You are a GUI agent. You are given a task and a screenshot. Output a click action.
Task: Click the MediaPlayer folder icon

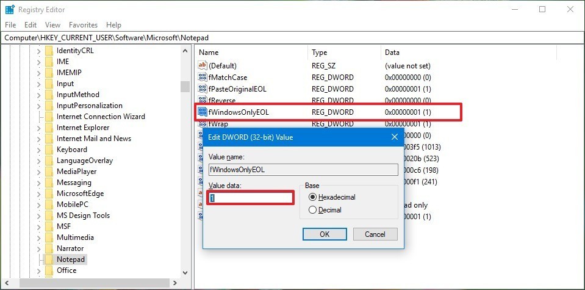coord(49,172)
